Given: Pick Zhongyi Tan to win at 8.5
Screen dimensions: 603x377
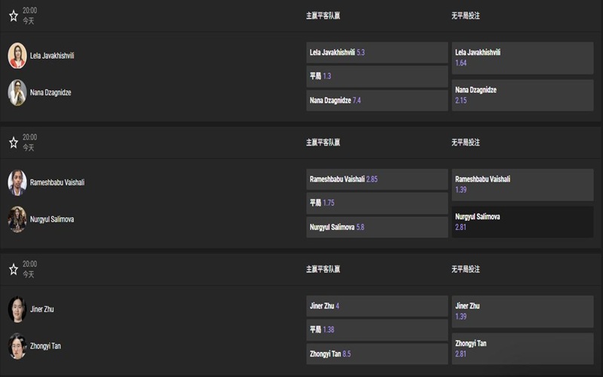Looking at the screenshot, I should pos(377,354).
